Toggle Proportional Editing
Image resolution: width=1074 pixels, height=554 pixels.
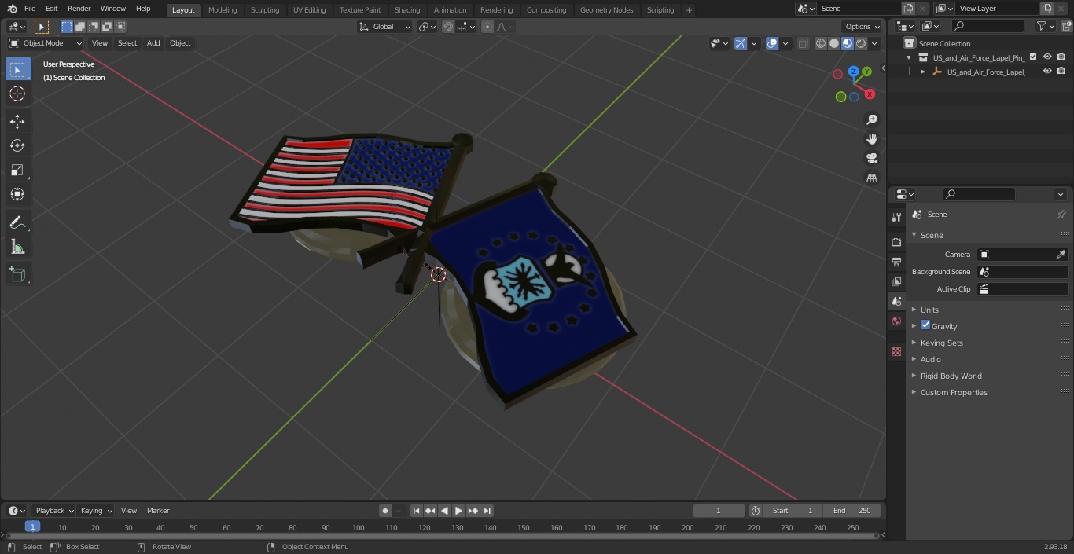[487, 27]
